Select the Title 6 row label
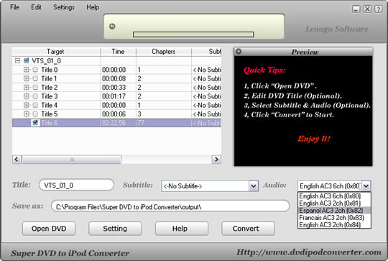Image resolution: width=388 pixels, height=261 pixels. coord(50,123)
